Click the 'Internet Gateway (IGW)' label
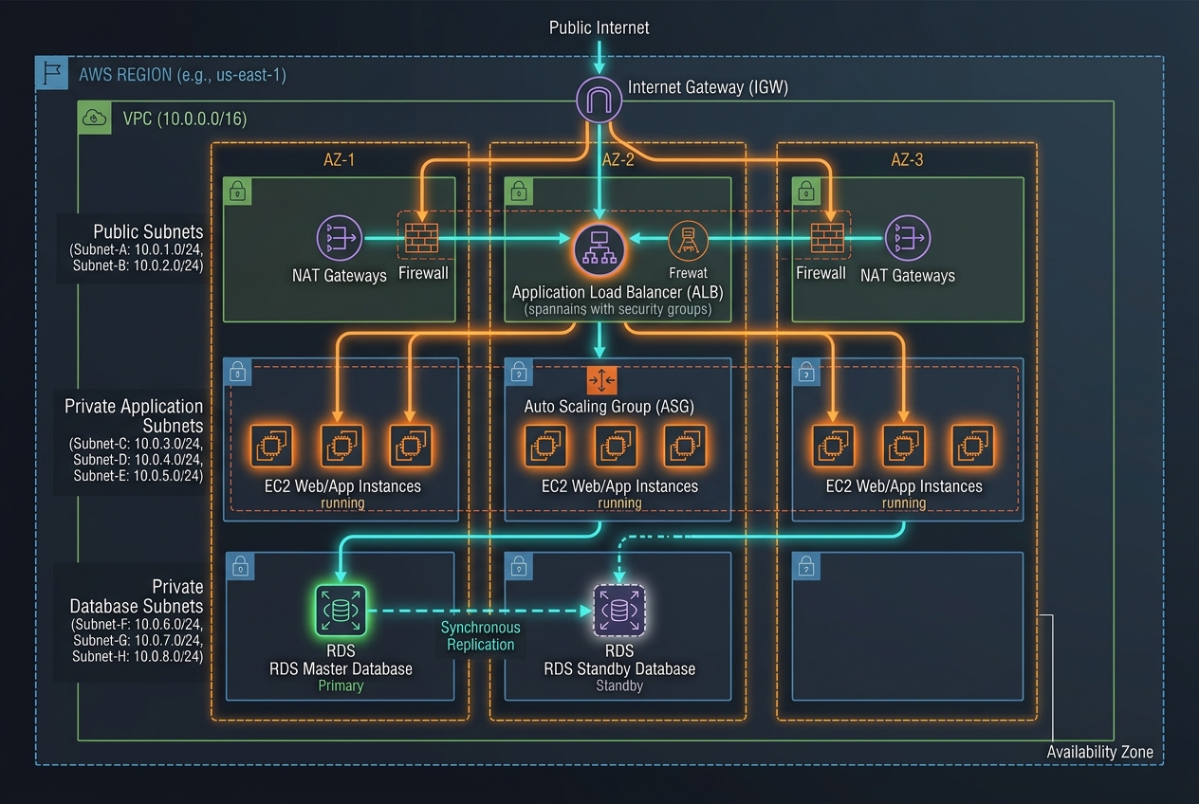This screenshot has width=1199, height=804. (709, 88)
